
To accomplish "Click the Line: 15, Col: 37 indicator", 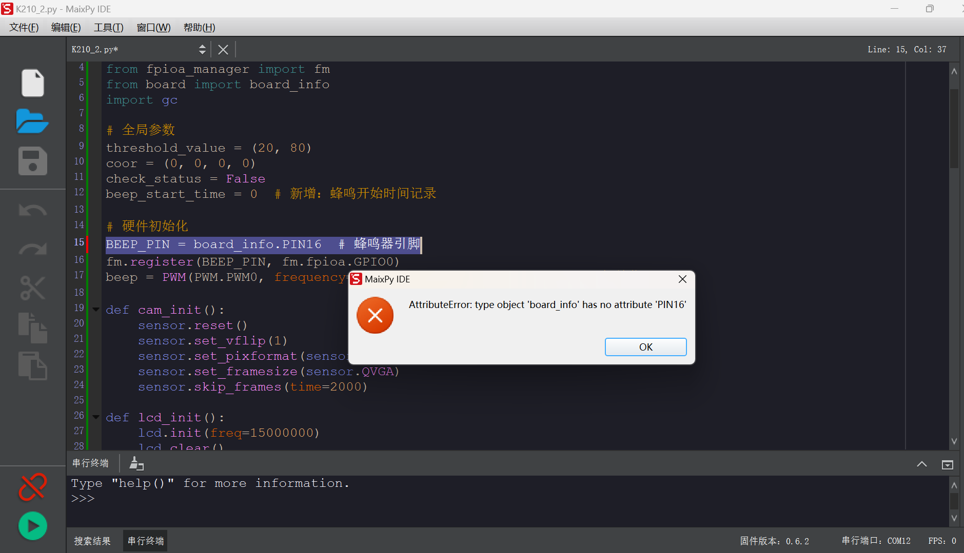I will pos(907,50).
